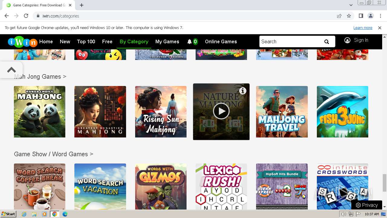Screen dimensions: 387x218
Task: Click the Sign In link
Action: click(x=361, y=40)
